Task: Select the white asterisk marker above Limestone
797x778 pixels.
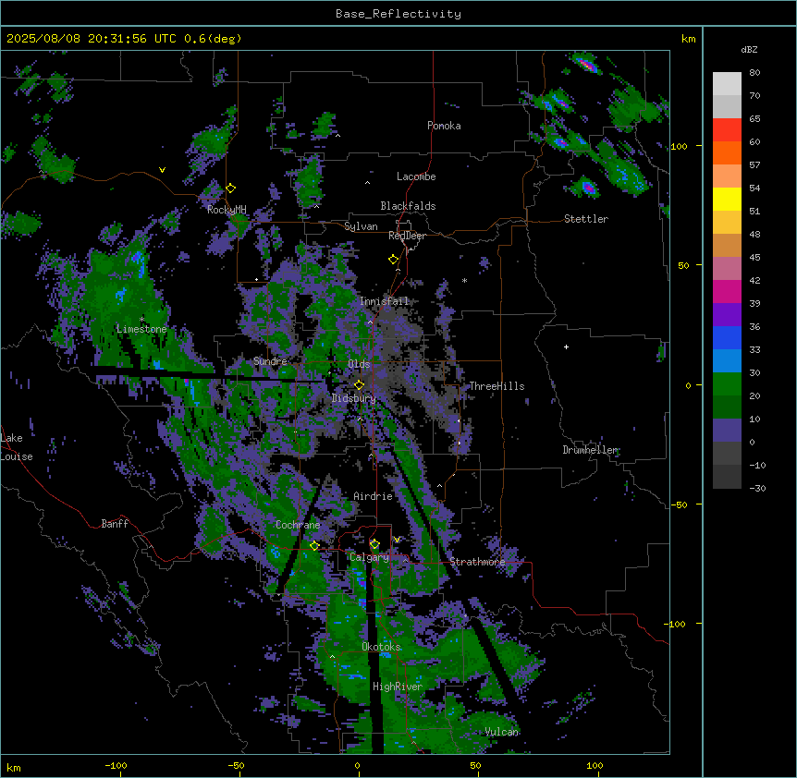Action: coord(141,320)
